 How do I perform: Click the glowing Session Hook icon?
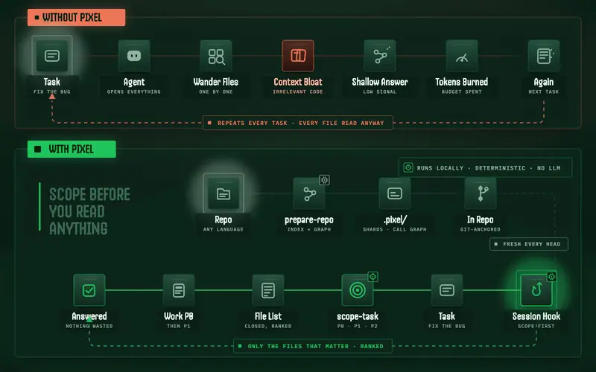click(x=536, y=290)
